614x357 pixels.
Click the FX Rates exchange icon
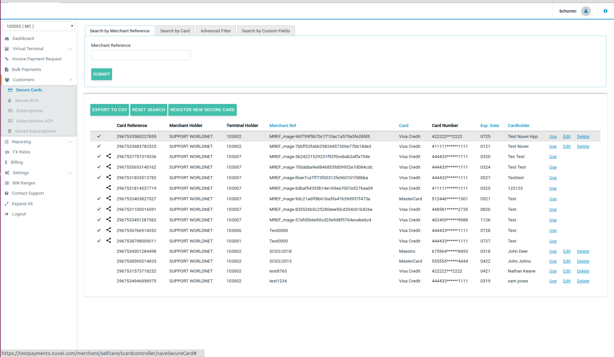point(7,152)
